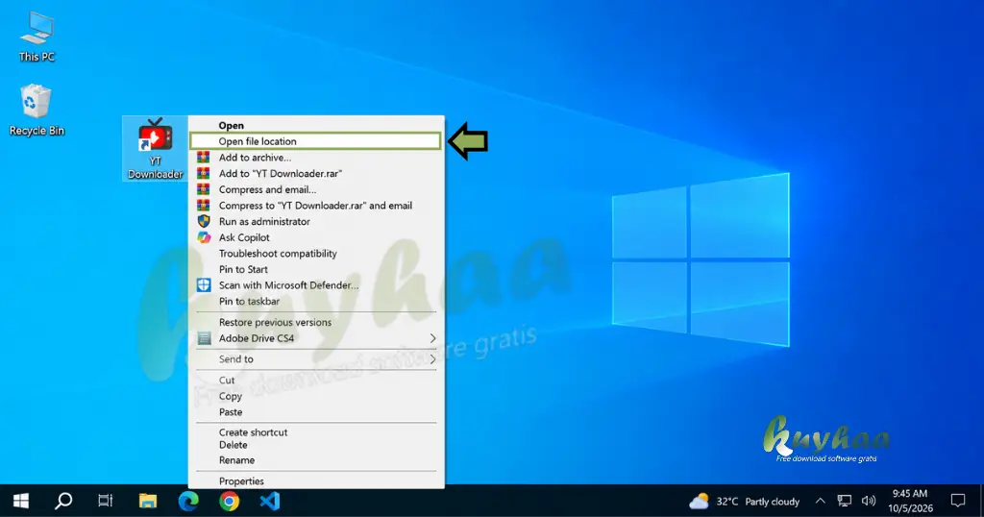Choose Scan with Microsoft Defender...

click(315, 284)
